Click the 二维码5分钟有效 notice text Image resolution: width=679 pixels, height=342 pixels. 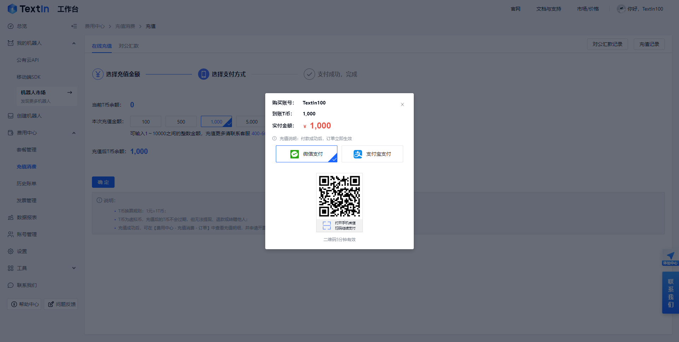(x=339, y=240)
